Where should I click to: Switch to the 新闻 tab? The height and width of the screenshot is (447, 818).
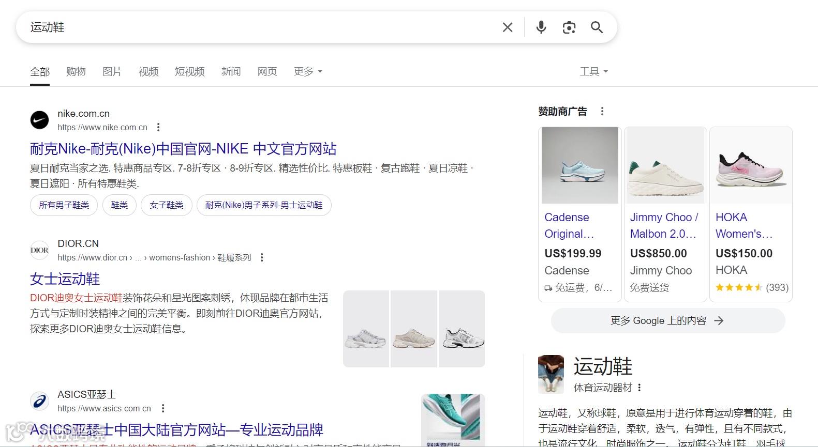point(231,72)
